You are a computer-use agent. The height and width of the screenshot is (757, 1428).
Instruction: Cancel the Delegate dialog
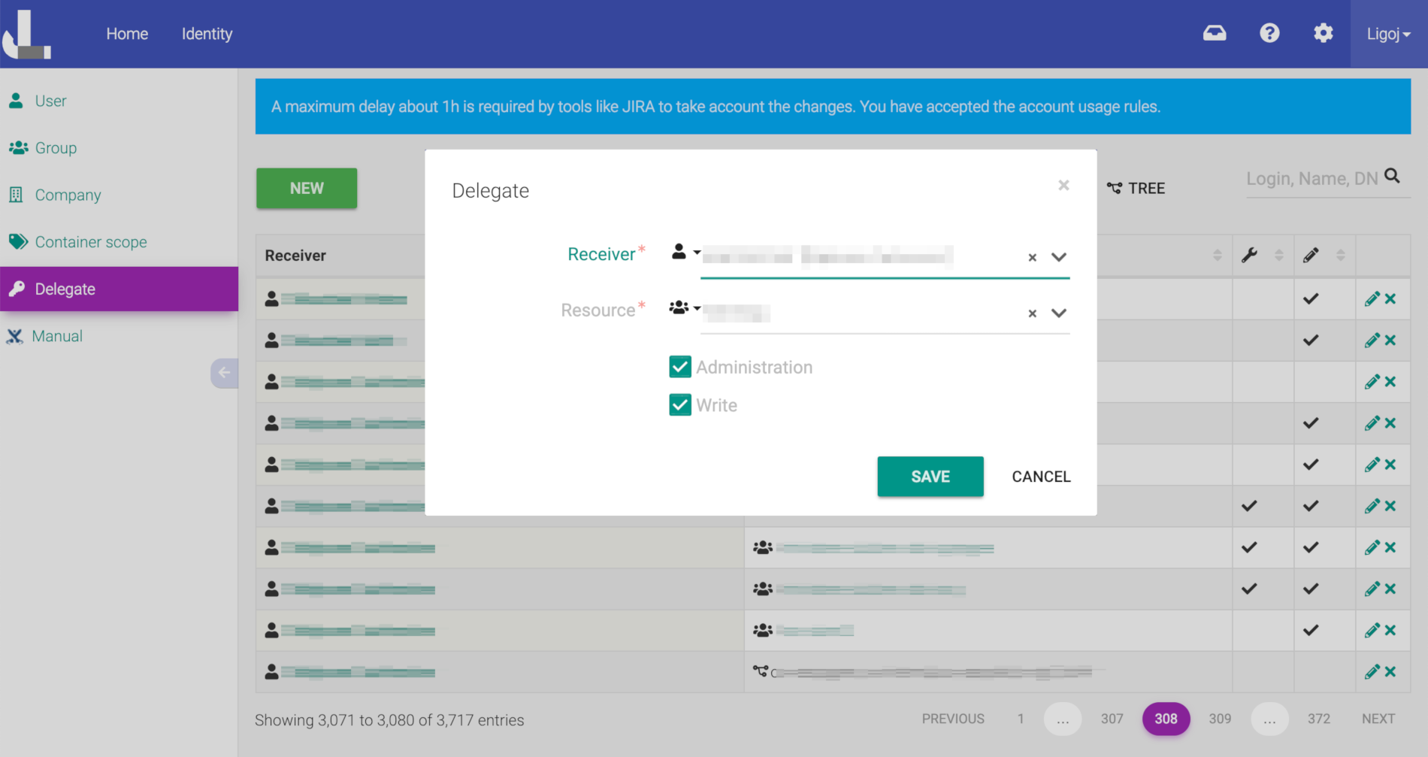[x=1040, y=476]
